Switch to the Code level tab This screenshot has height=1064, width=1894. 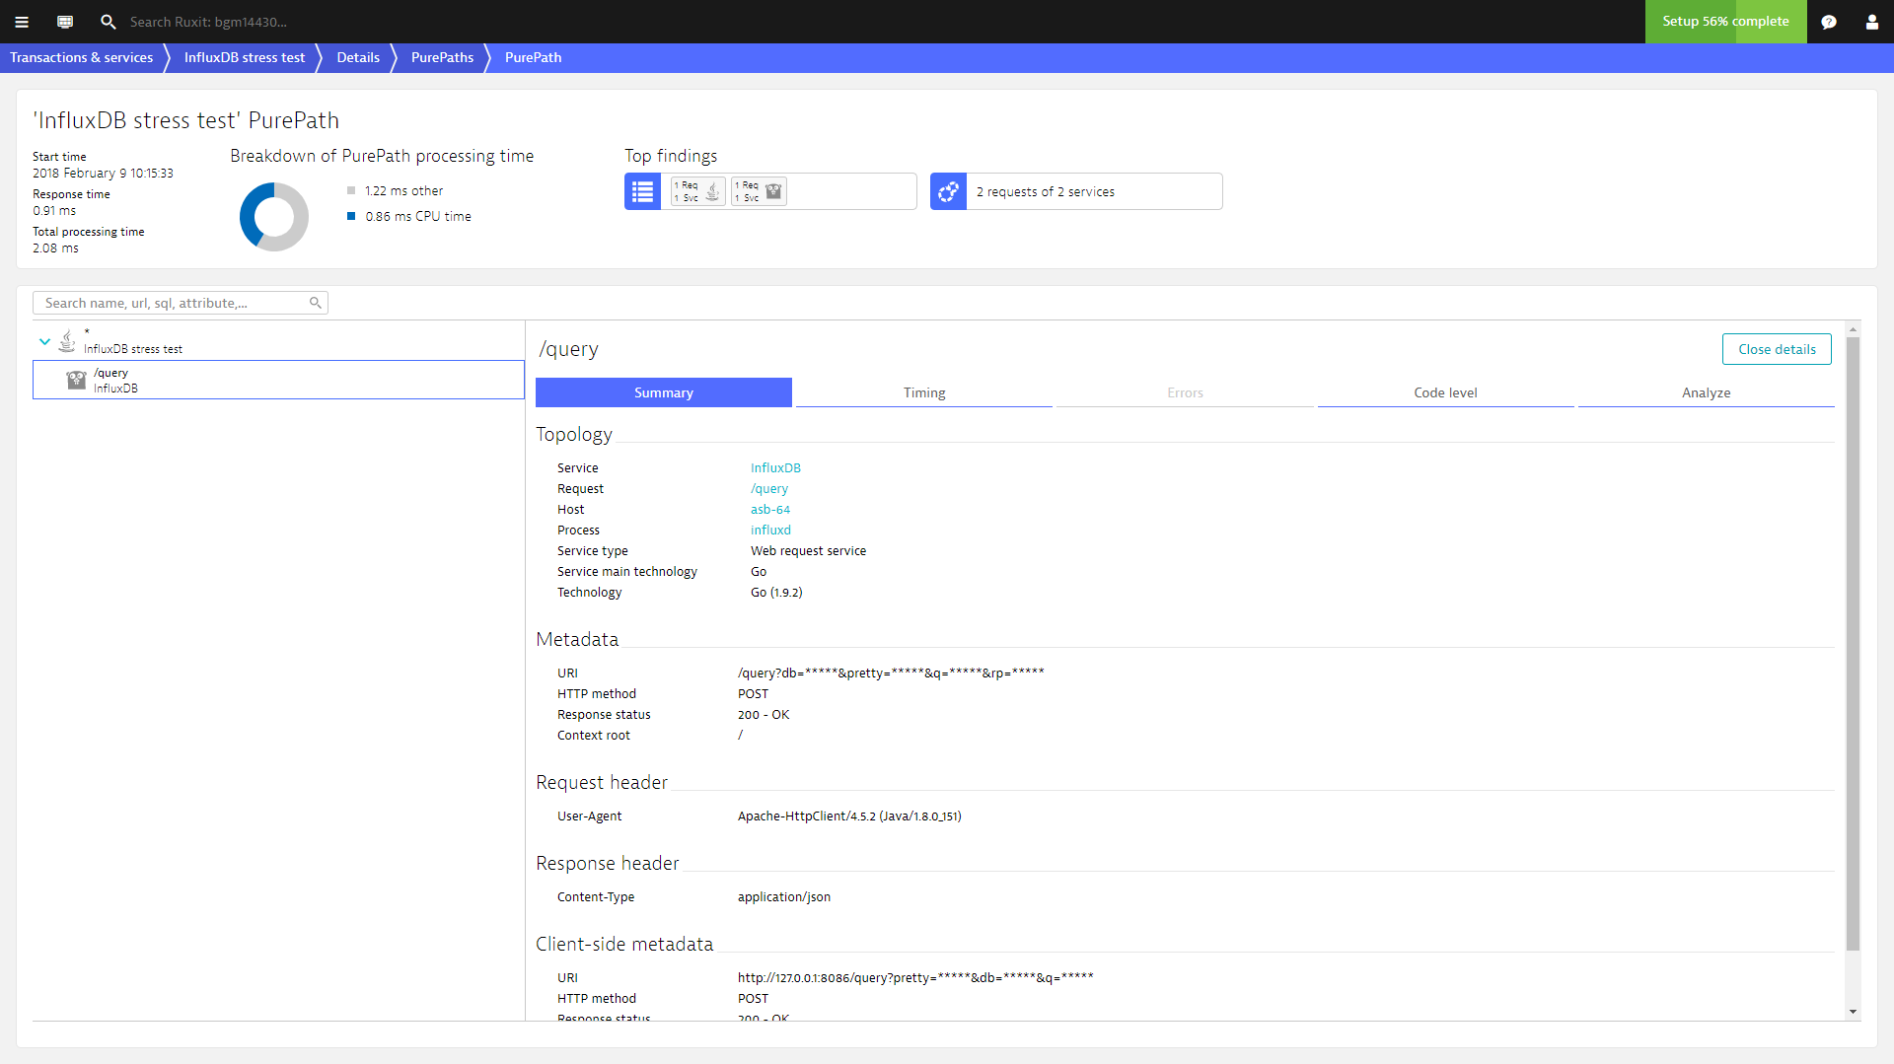tap(1445, 392)
